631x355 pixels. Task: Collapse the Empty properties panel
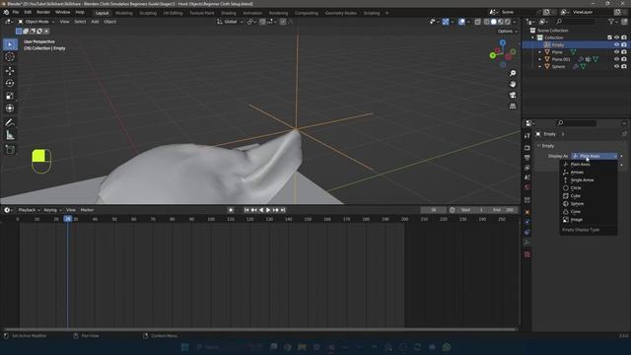point(539,146)
